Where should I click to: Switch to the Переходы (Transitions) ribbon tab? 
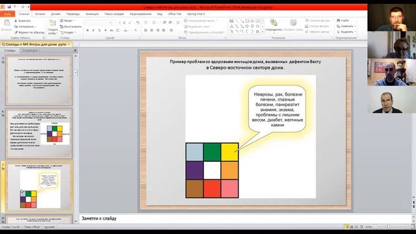point(73,14)
